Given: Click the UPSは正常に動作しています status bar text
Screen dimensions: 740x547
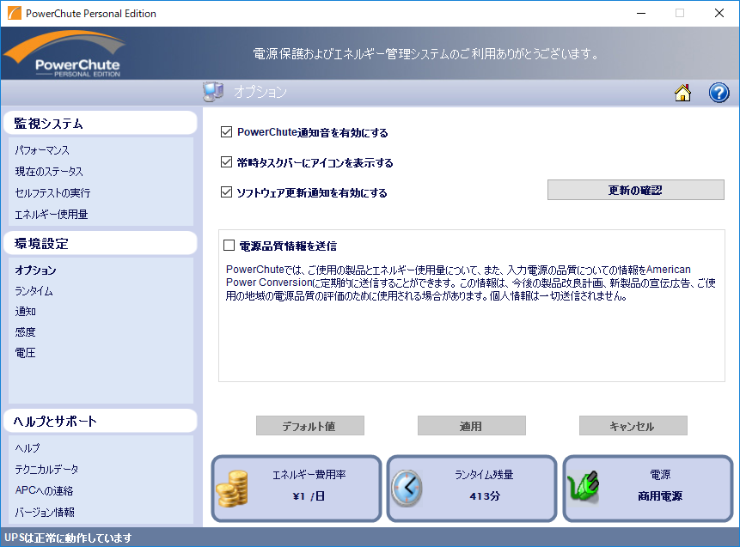Looking at the screenshot, I should pos(68,538).
